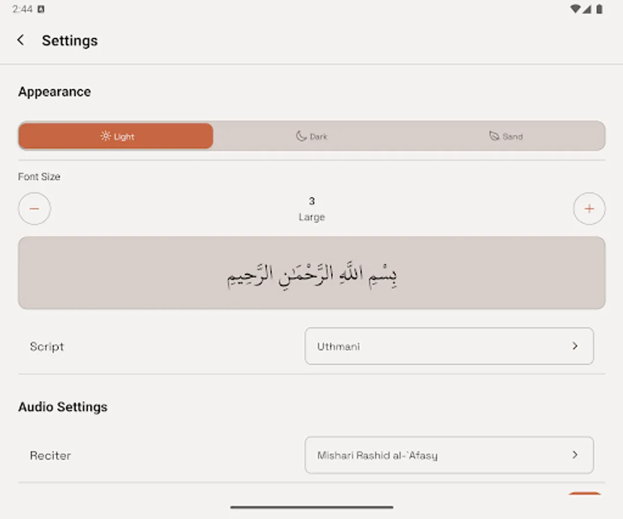Click the Font Size label

pyautogui.click(x=39, y=176)
